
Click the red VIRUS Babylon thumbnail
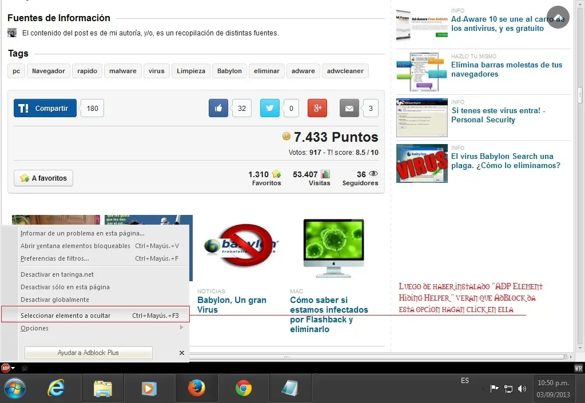pos(422,163)
